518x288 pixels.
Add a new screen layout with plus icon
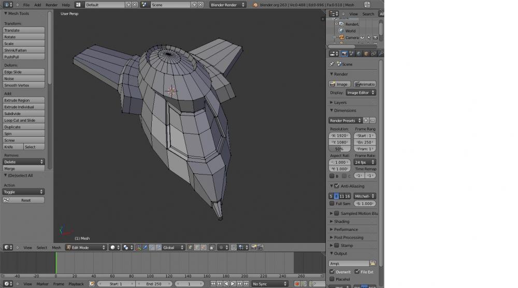point(128,5)
